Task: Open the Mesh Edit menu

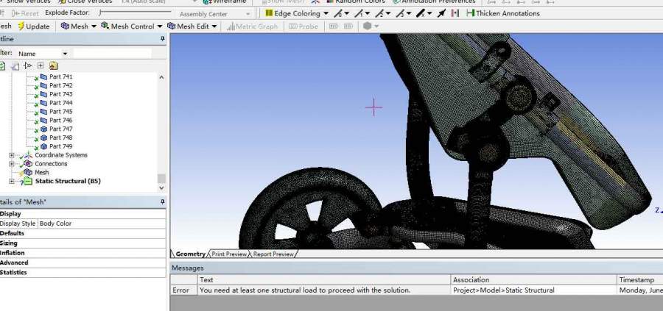Action: pos(192,26)
